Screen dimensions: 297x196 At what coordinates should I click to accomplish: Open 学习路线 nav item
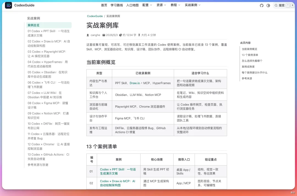117,5
